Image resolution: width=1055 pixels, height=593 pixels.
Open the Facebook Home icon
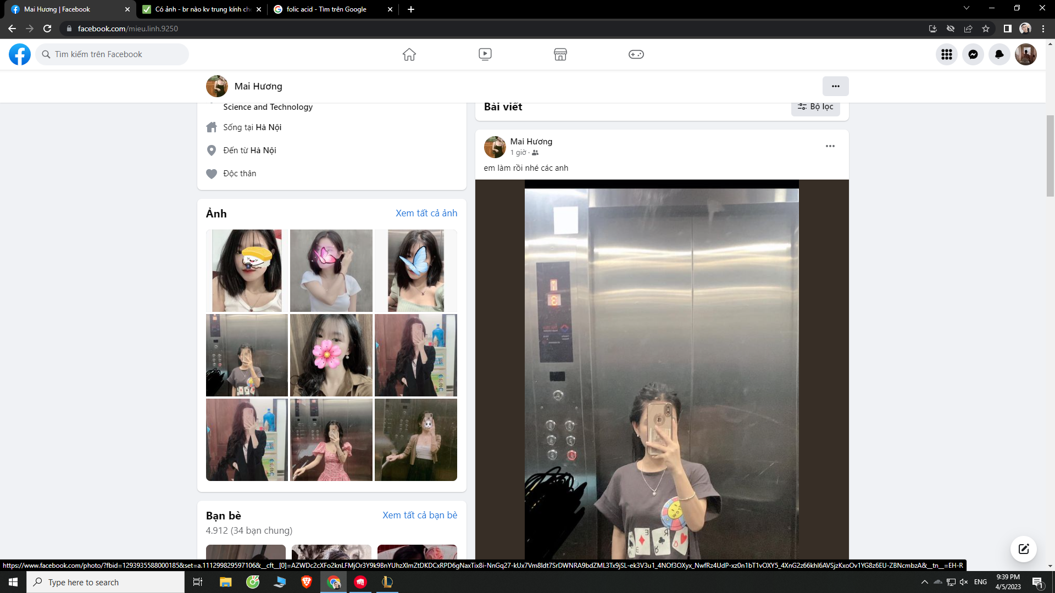(x=409, y=54)
